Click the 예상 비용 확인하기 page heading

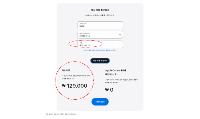click(x=100, y=10)
